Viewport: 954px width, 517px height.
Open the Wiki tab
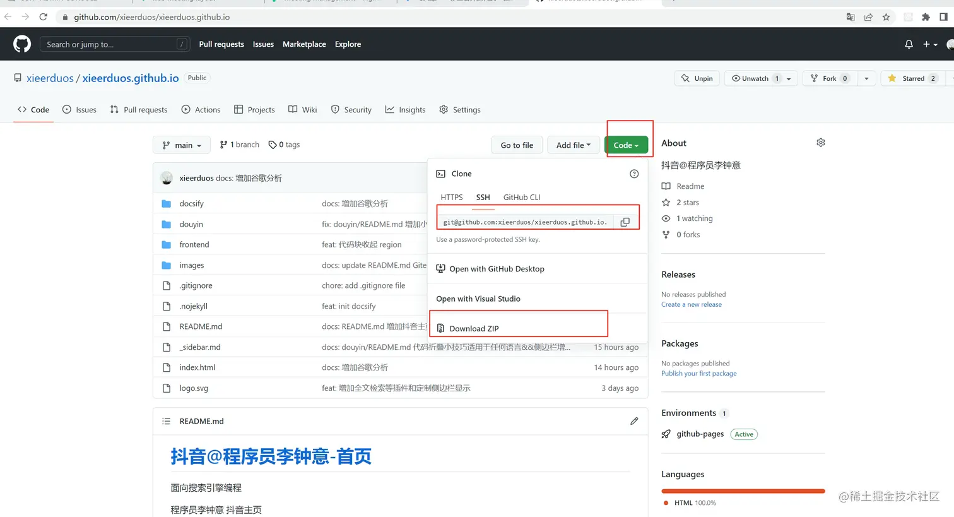pyautogui.click(x=303, y=110)
